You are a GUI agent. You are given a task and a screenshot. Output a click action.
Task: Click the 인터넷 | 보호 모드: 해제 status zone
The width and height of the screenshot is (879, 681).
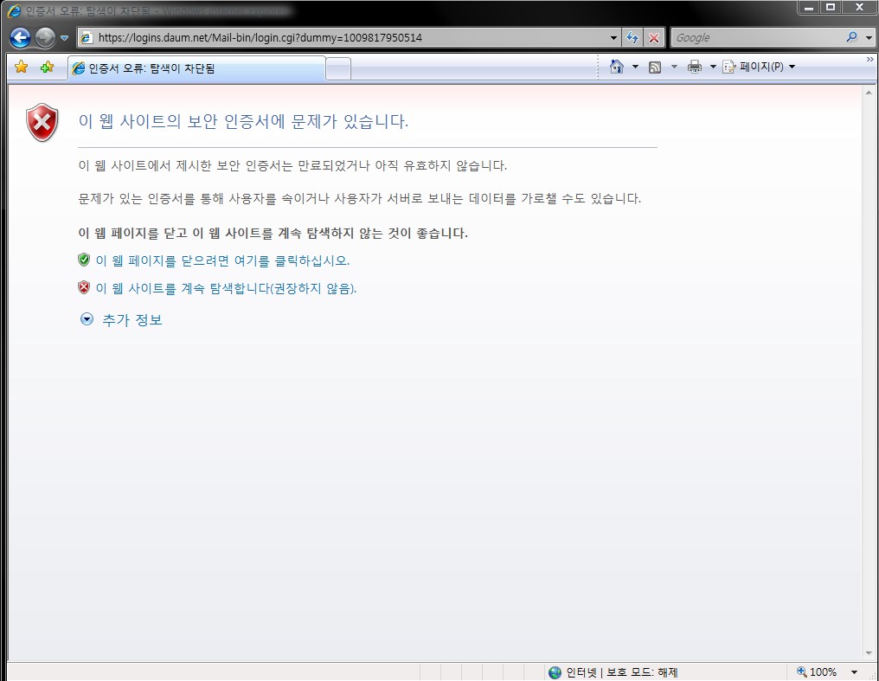[614, 672]
